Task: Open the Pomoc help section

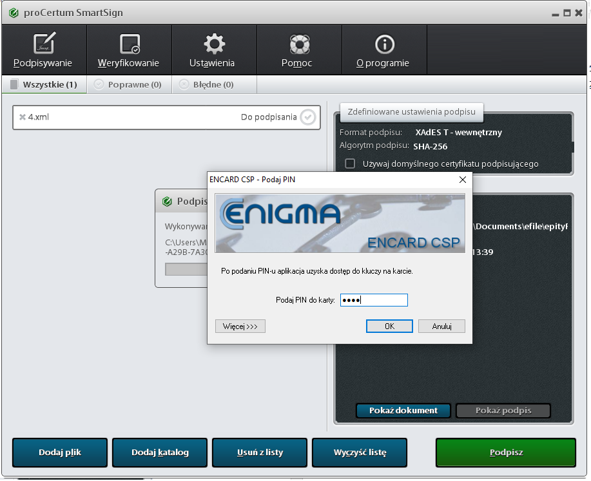Action: (299, 50)
